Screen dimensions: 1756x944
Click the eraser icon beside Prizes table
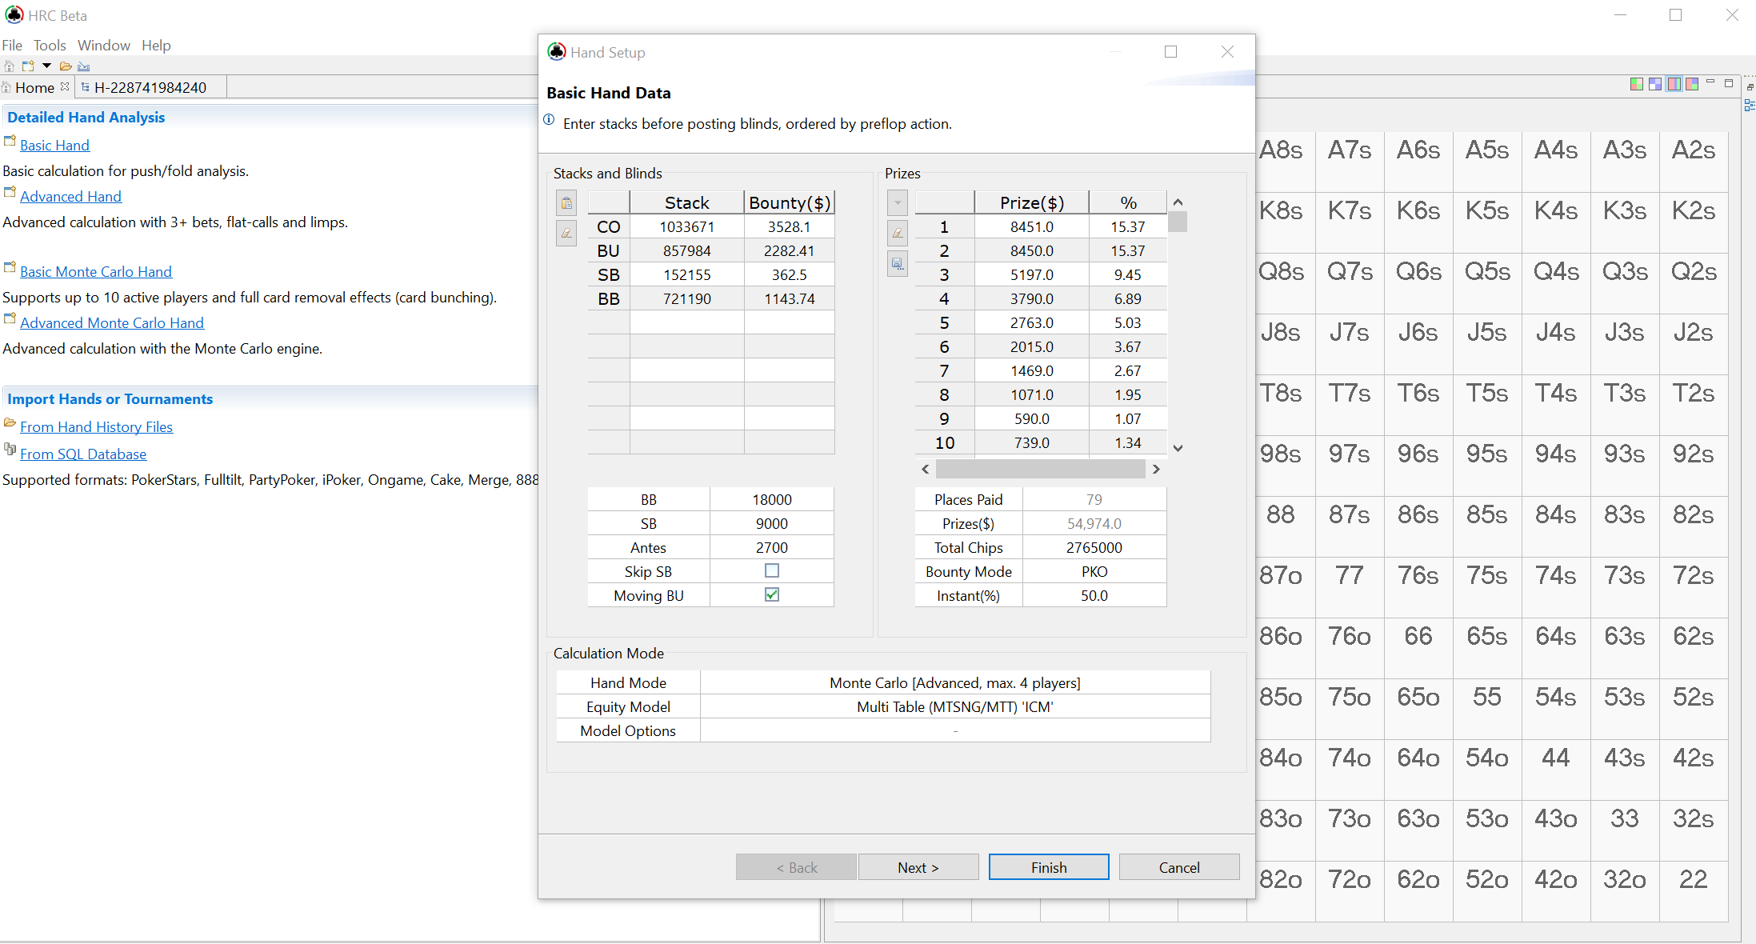(898, 233)
